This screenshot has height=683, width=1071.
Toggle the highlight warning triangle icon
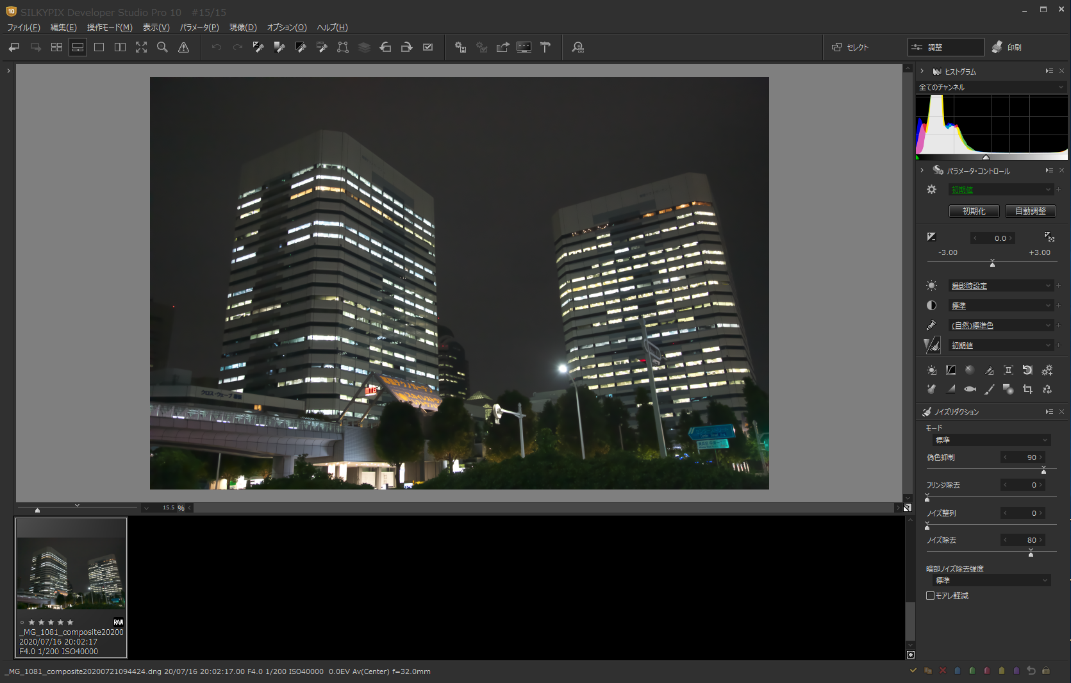[x=183, y=47]
